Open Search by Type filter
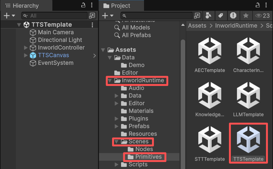 (209, 16)
